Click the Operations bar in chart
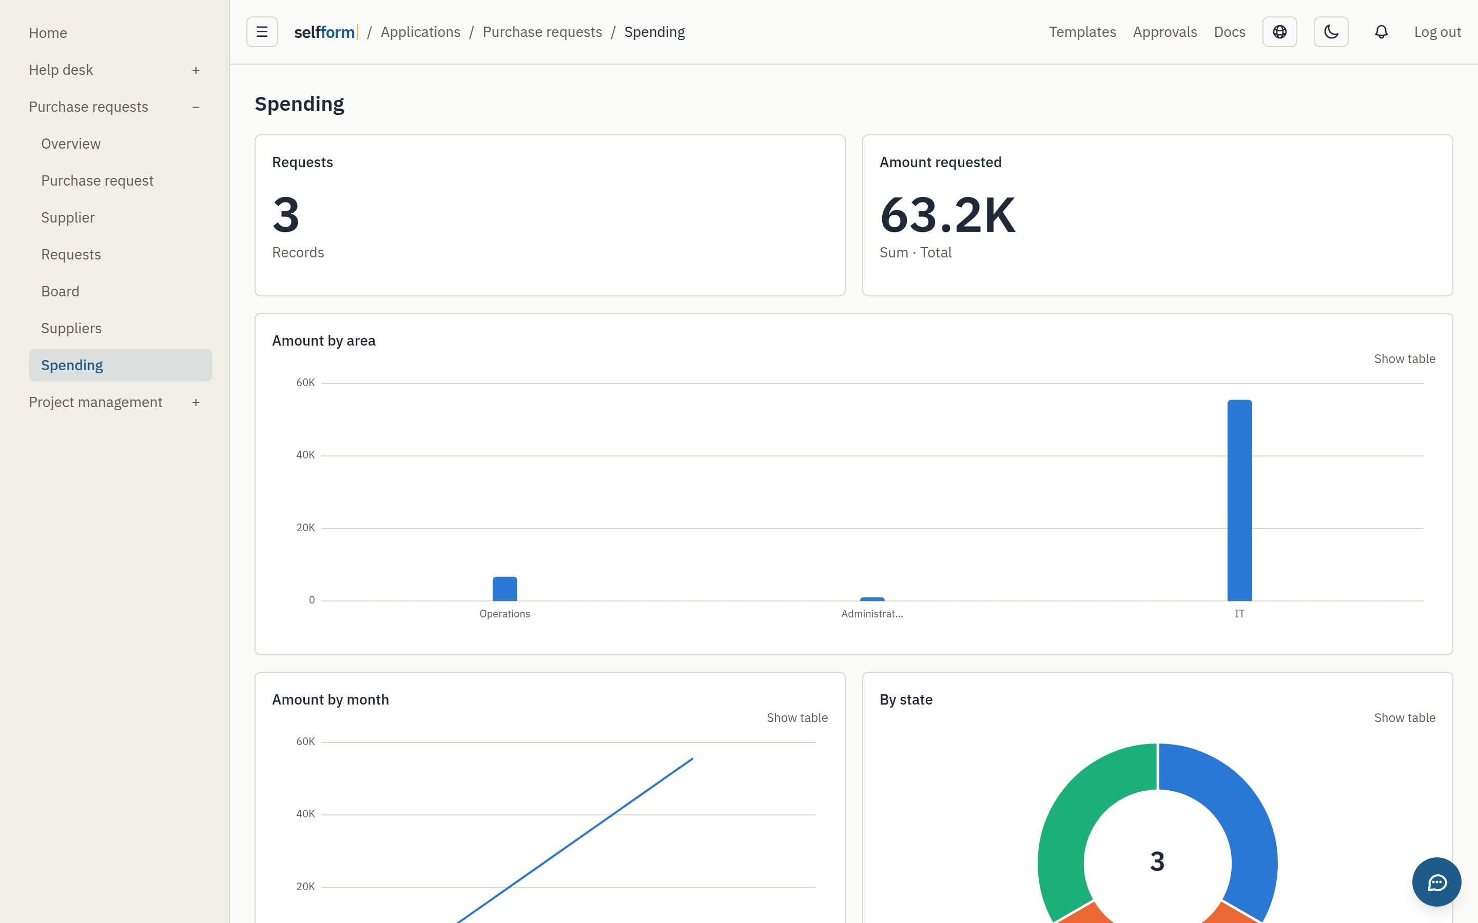The height and width of the screenshot is (923, 1478). coord(504,589)
